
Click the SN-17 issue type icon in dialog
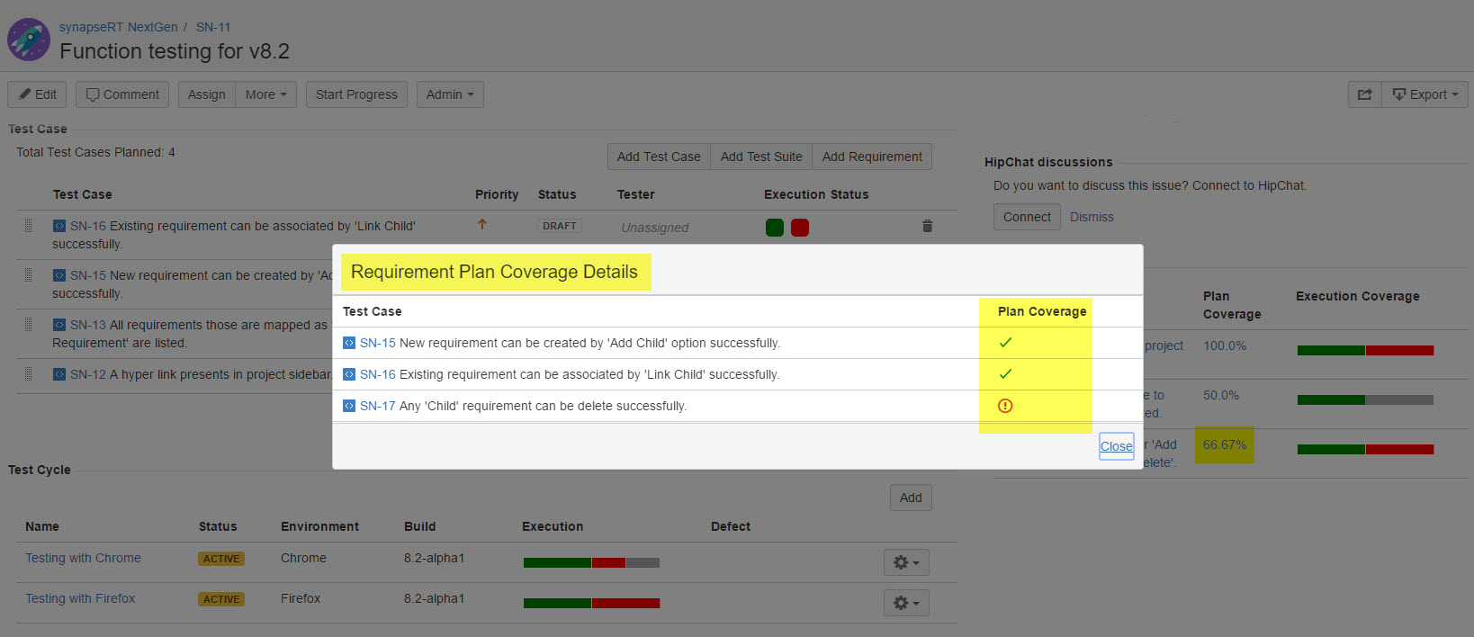pyautogui.click(x=349, y=406)
